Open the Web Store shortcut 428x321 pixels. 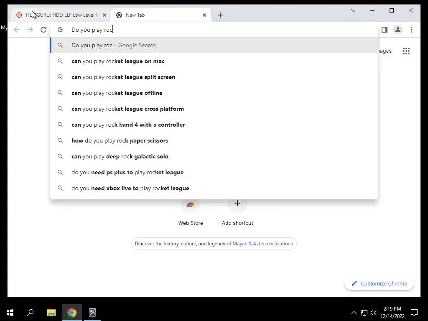coord(191,214)
